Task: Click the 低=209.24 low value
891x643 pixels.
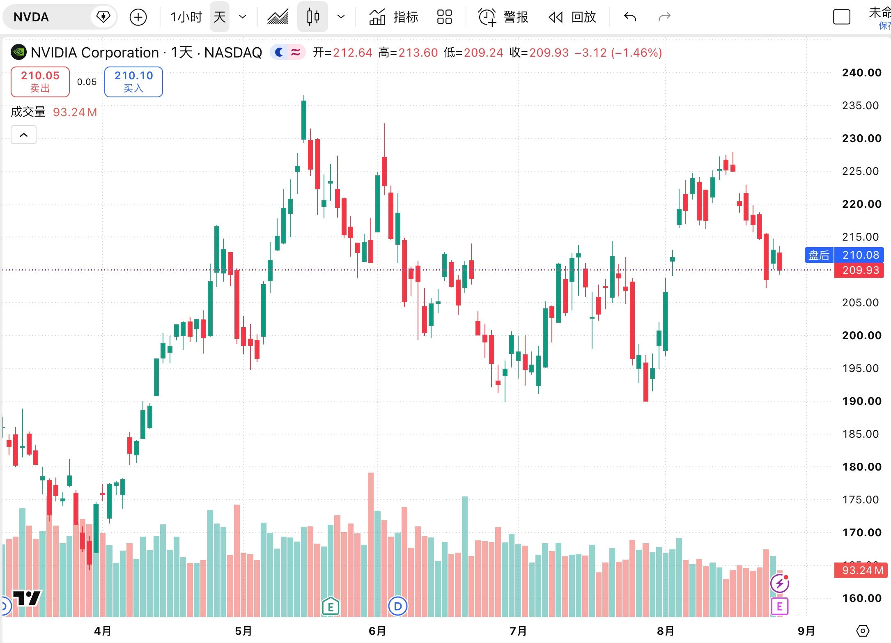Action: pyautogui.click(x=473, y=53)
